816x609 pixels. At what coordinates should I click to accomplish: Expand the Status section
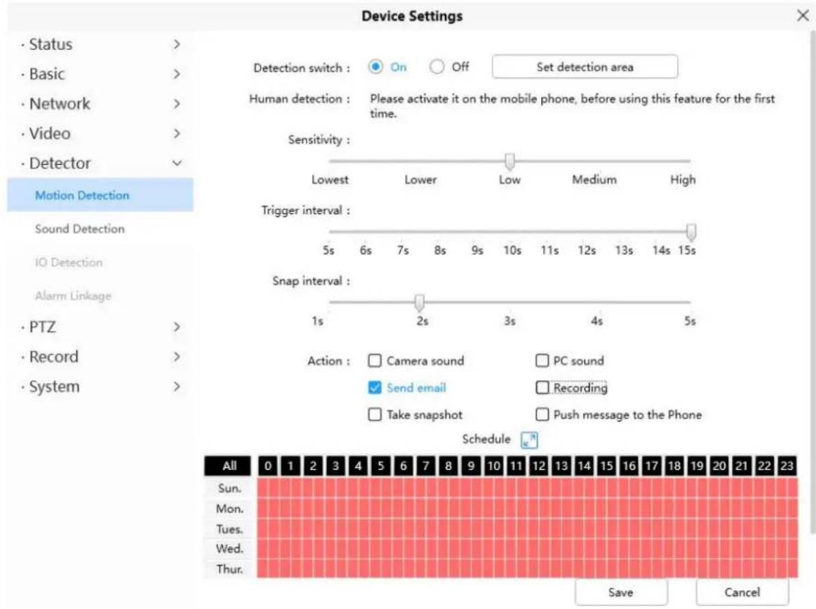coord(101,44)
